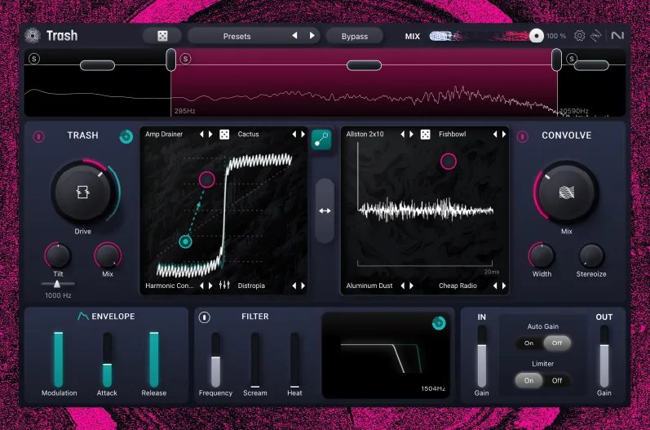Click the Width knob
Screen dimensions: 650x430
point(542,255)
